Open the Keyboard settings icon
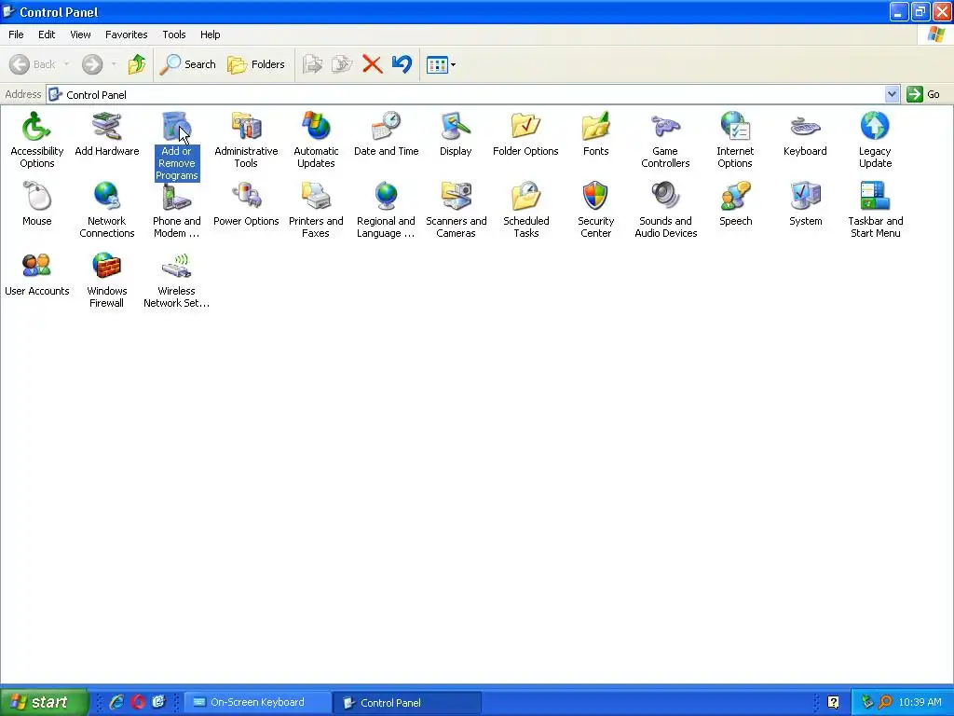The height and width of the screenshot is (716, 954). click(805, 134)
